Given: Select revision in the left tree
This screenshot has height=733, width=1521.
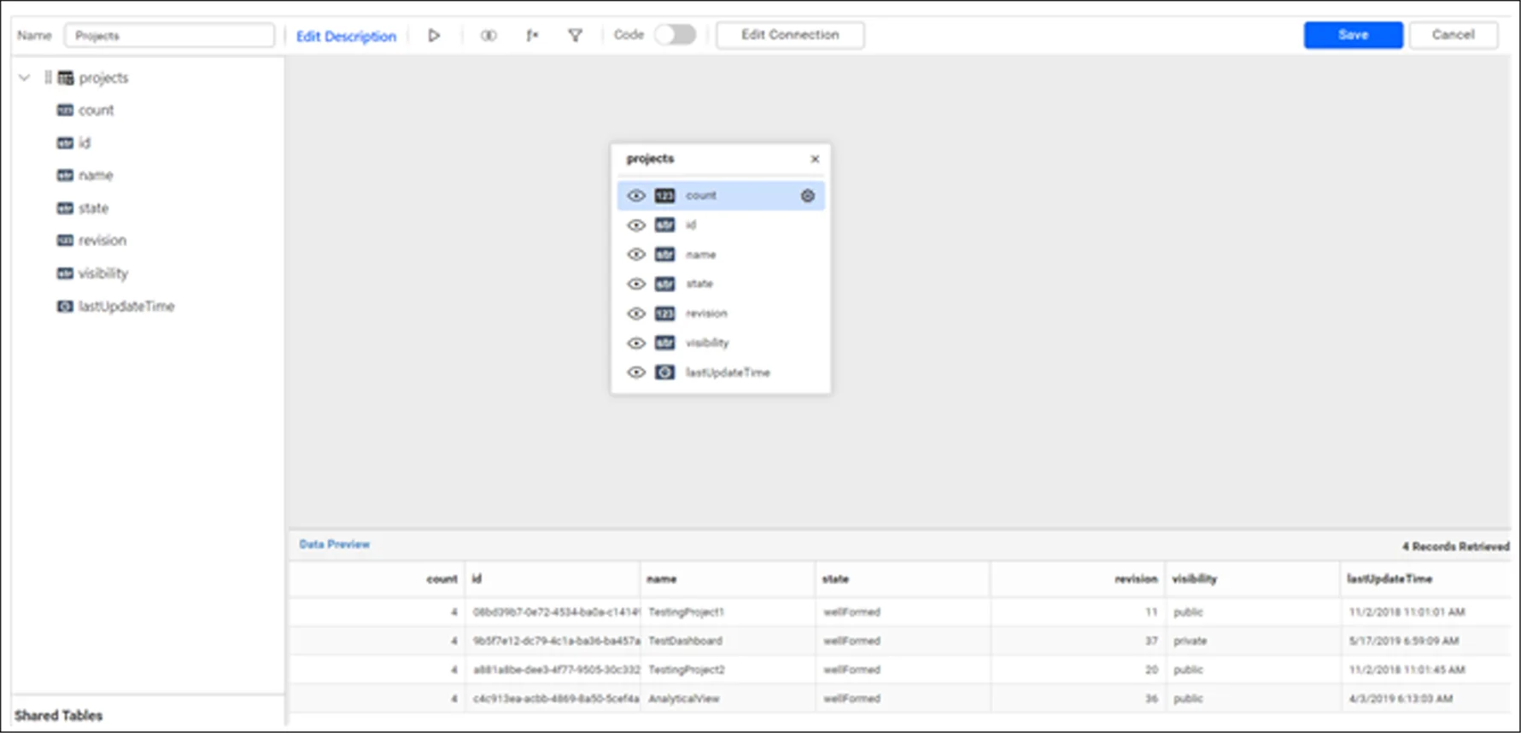Looking at the screenshot, I should point(102,240).
